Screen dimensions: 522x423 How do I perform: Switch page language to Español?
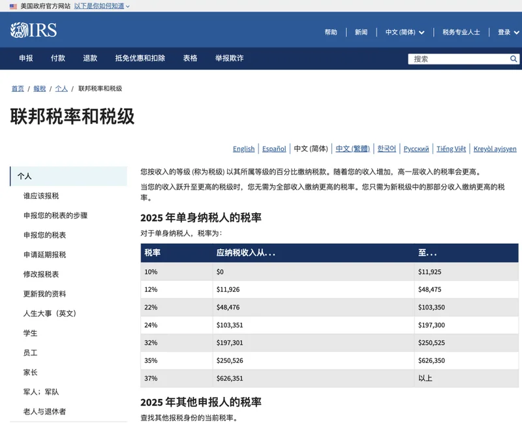274,149
